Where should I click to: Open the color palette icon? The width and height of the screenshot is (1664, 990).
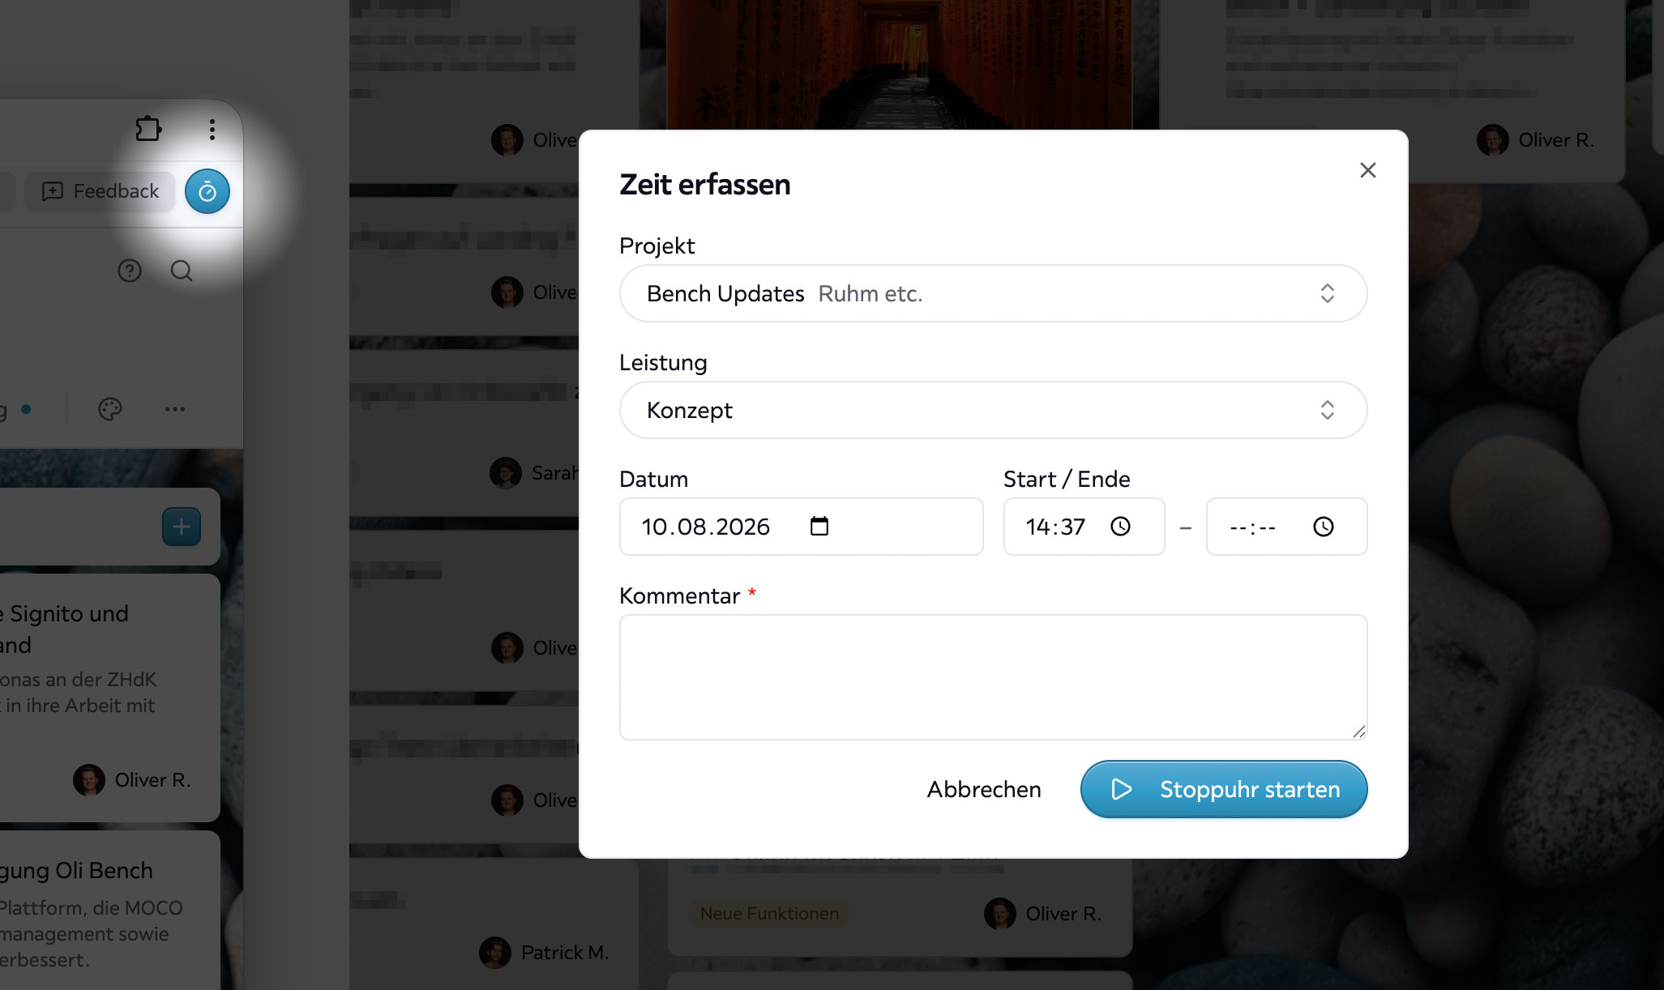pos(110,409)
